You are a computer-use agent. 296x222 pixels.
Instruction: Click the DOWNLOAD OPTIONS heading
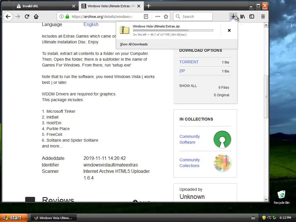tap(201, 50)
